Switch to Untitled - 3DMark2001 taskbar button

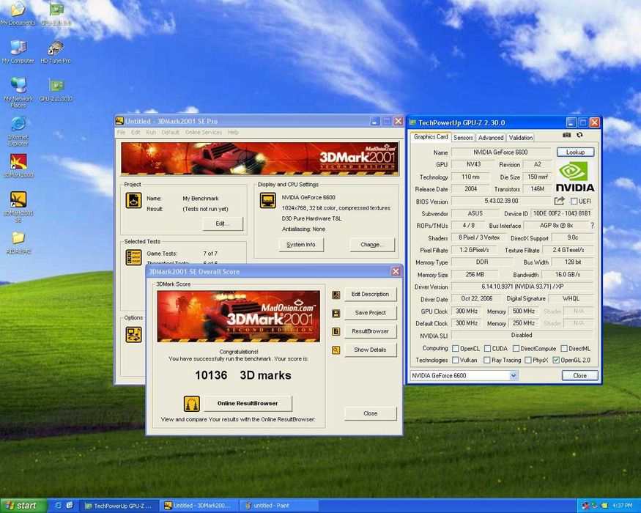(x=199, y=506)
